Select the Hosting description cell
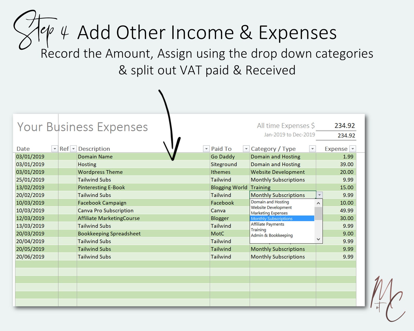 click(x=143, y=164)
